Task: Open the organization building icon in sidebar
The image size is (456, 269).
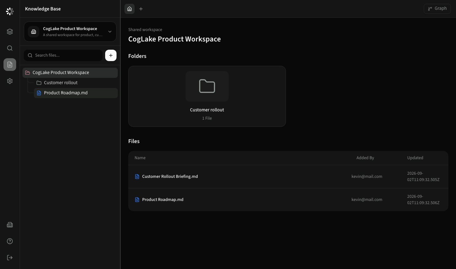Action: (10, 225)
